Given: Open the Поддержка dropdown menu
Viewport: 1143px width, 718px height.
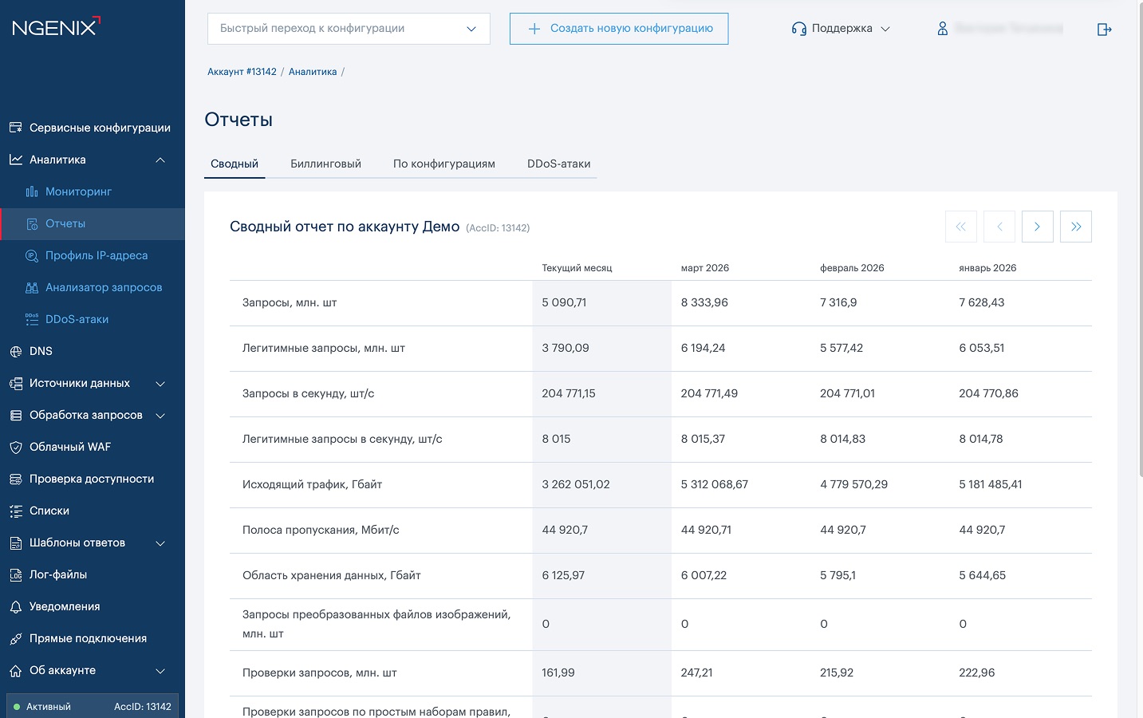Looking at the screenshot, I should coord(841,29).
